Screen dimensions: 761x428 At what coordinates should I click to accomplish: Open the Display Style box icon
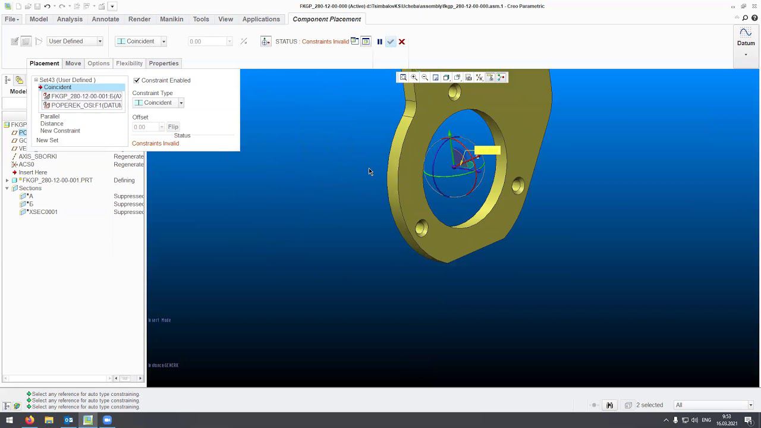[446, 77]
